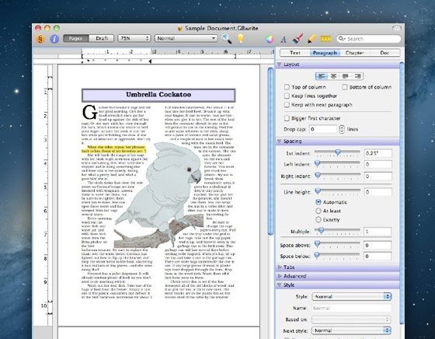The width and height of the screenshot is (435, 339).
Task: Click the Line height value field
Action: click(378, 192)
